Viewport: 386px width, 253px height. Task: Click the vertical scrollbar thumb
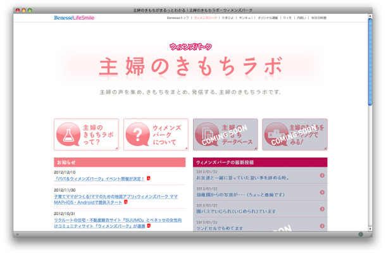[x=370, y=62]
